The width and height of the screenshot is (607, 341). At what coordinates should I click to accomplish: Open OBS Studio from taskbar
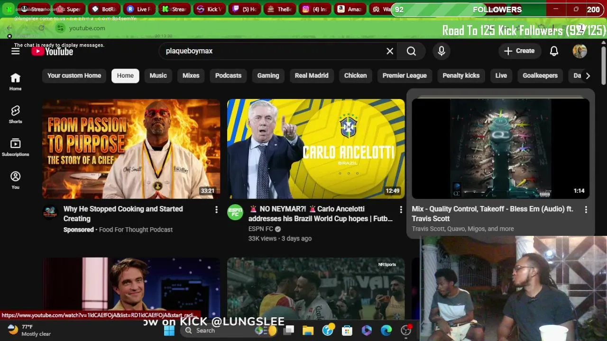[x=406, y=331]
